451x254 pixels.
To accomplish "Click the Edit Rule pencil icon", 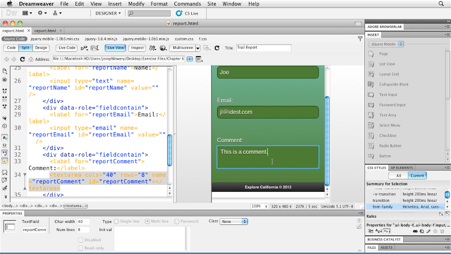I will coord(428,231).
